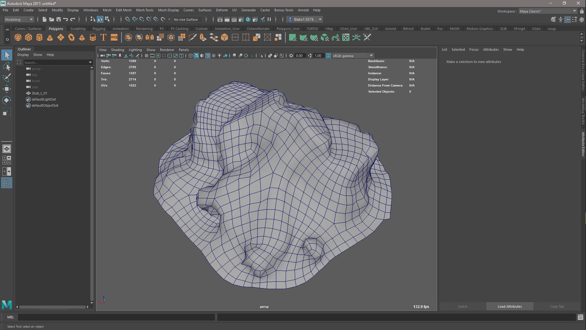Click the Save scene icon
This screenshot has width=586, height=330.
tap(58, 19)
